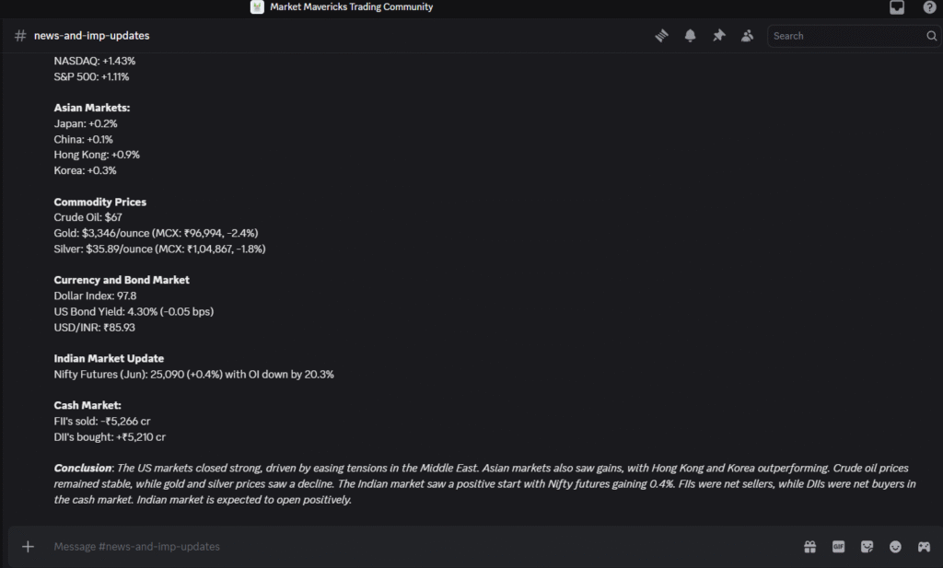Launch an activity with the game controller icon

click(x=924, y=546)
